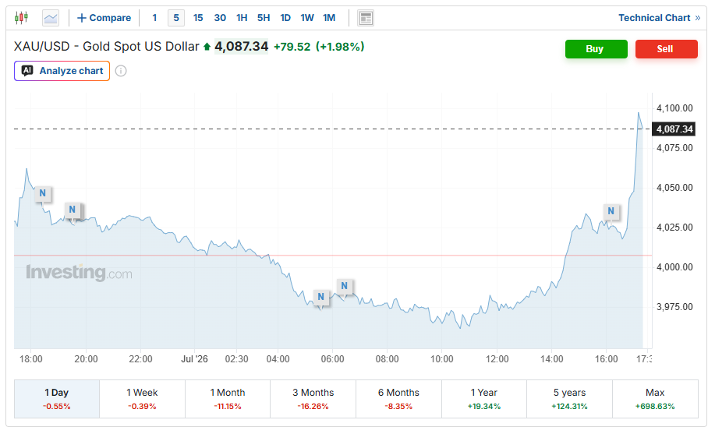Screen dimensions: 708x434
Task: Click the info icon beside Analyze chart
Action: pos(121,71)
